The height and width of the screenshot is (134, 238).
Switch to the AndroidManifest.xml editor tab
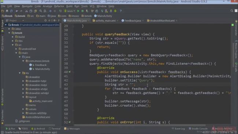pyautogui.click(x=162, y=21)
